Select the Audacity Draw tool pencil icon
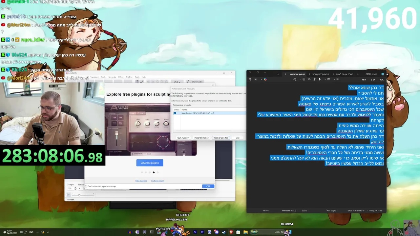420x236 pixels. coord(142,82)
